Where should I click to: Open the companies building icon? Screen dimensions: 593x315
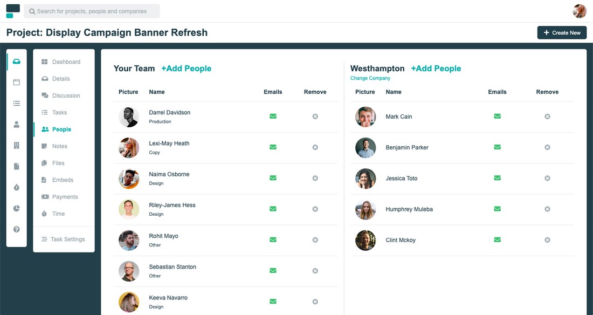tap(17, 146)
